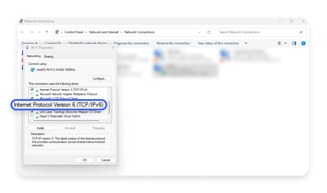Image resolution: width=327 pixels, height=193 pixels.
Task: Click the up directory arrow
Action: tap(47, 32)
